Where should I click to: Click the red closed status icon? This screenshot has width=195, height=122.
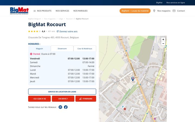[31, 54]
